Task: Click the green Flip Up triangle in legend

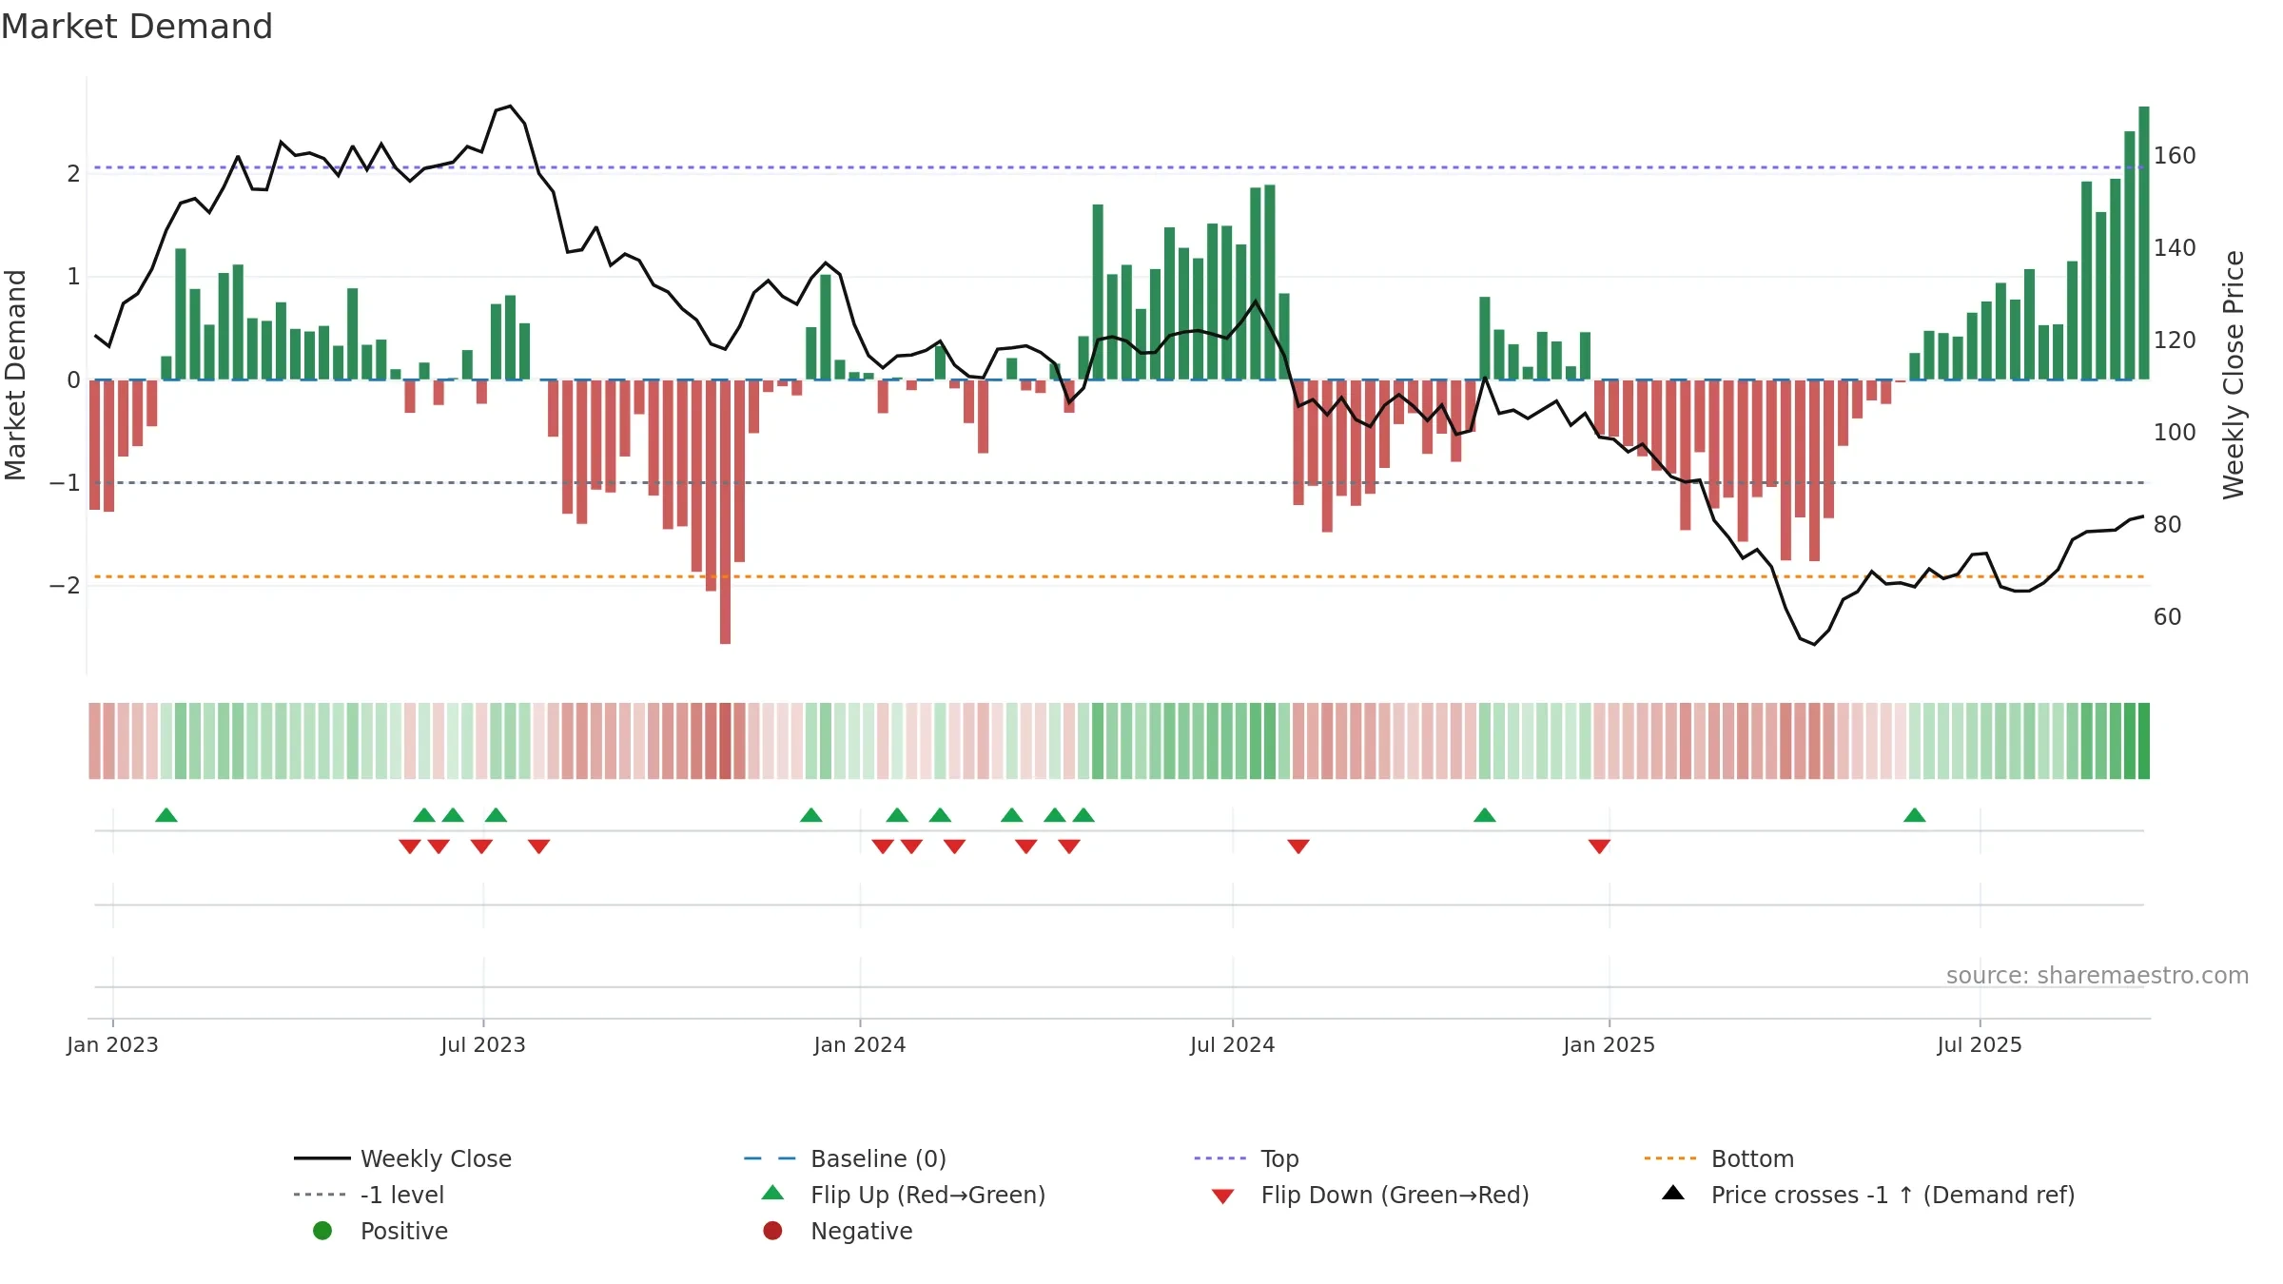Action: (x=773, y=1193)
